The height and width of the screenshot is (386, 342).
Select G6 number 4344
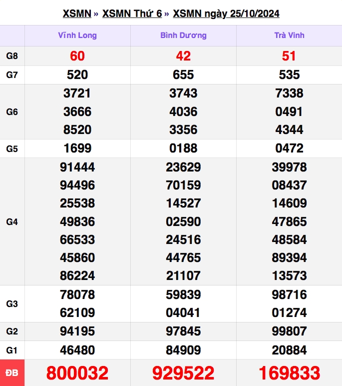pos(290,129)
